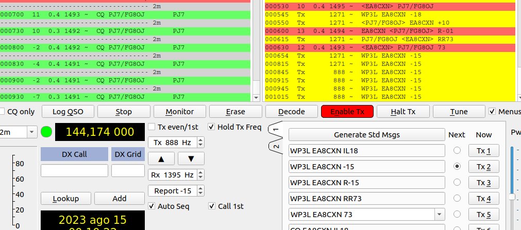Select the 000600 EA8CXN R-01 line

coord(390,31)
